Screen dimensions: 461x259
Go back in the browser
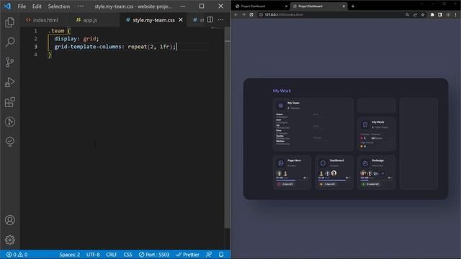(236, 14)
